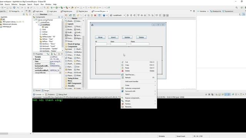Click the ID text field in form

[101, 44]
